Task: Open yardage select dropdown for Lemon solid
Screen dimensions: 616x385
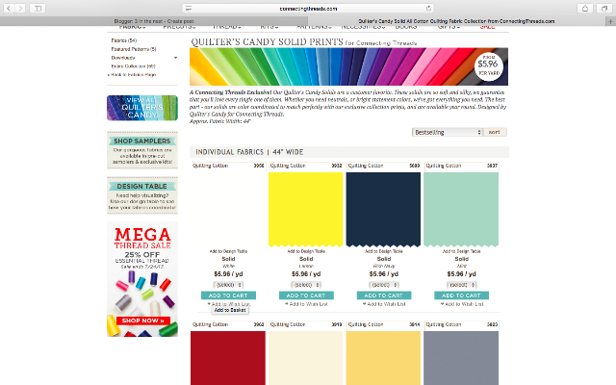Action: click(x=306, y=285)
